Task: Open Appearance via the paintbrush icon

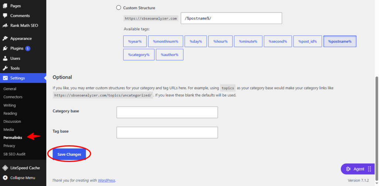Action: click(x=5, y=38)
